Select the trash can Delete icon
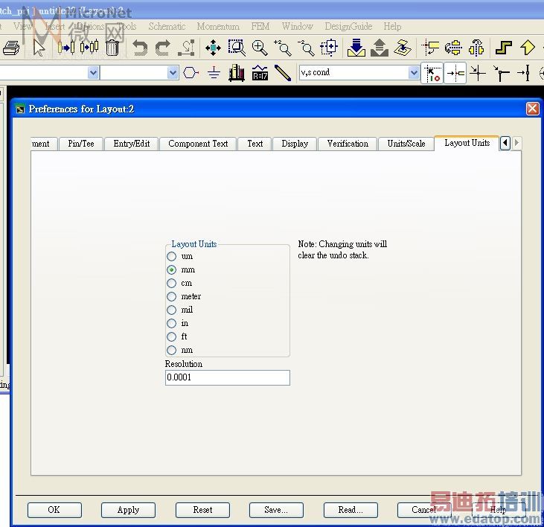 (x=112, y=48)
